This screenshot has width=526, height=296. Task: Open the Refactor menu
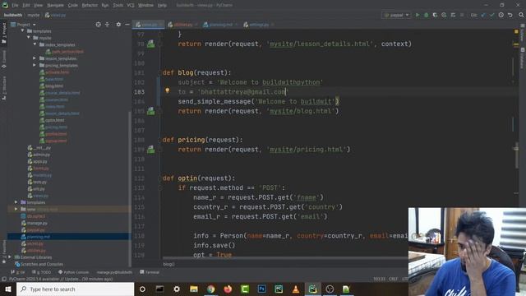click(90, 6)
